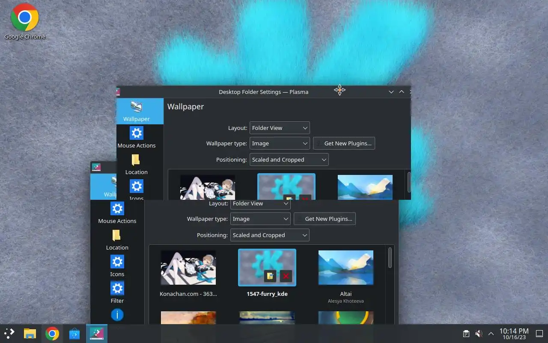Select anime wallpaper thumbnail in titled Desktop Folder Settings window
Image resolution: width=548 pixels, height=343 pixels.
pos(208,187)
